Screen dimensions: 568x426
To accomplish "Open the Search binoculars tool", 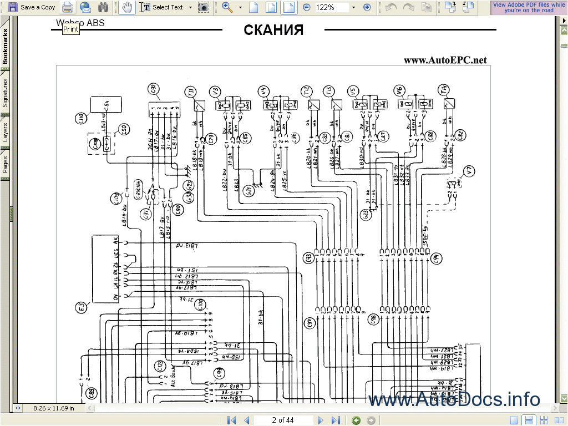I will click(x=103, y=7).
